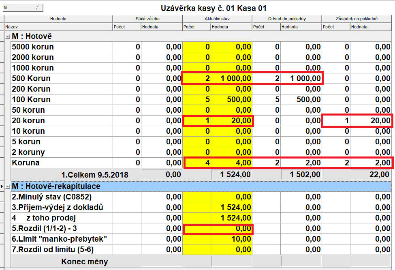
Task: Click Aktuální stav count 5 in 100 Korun row
Action: pyautogui.click(x=197, y=100)
